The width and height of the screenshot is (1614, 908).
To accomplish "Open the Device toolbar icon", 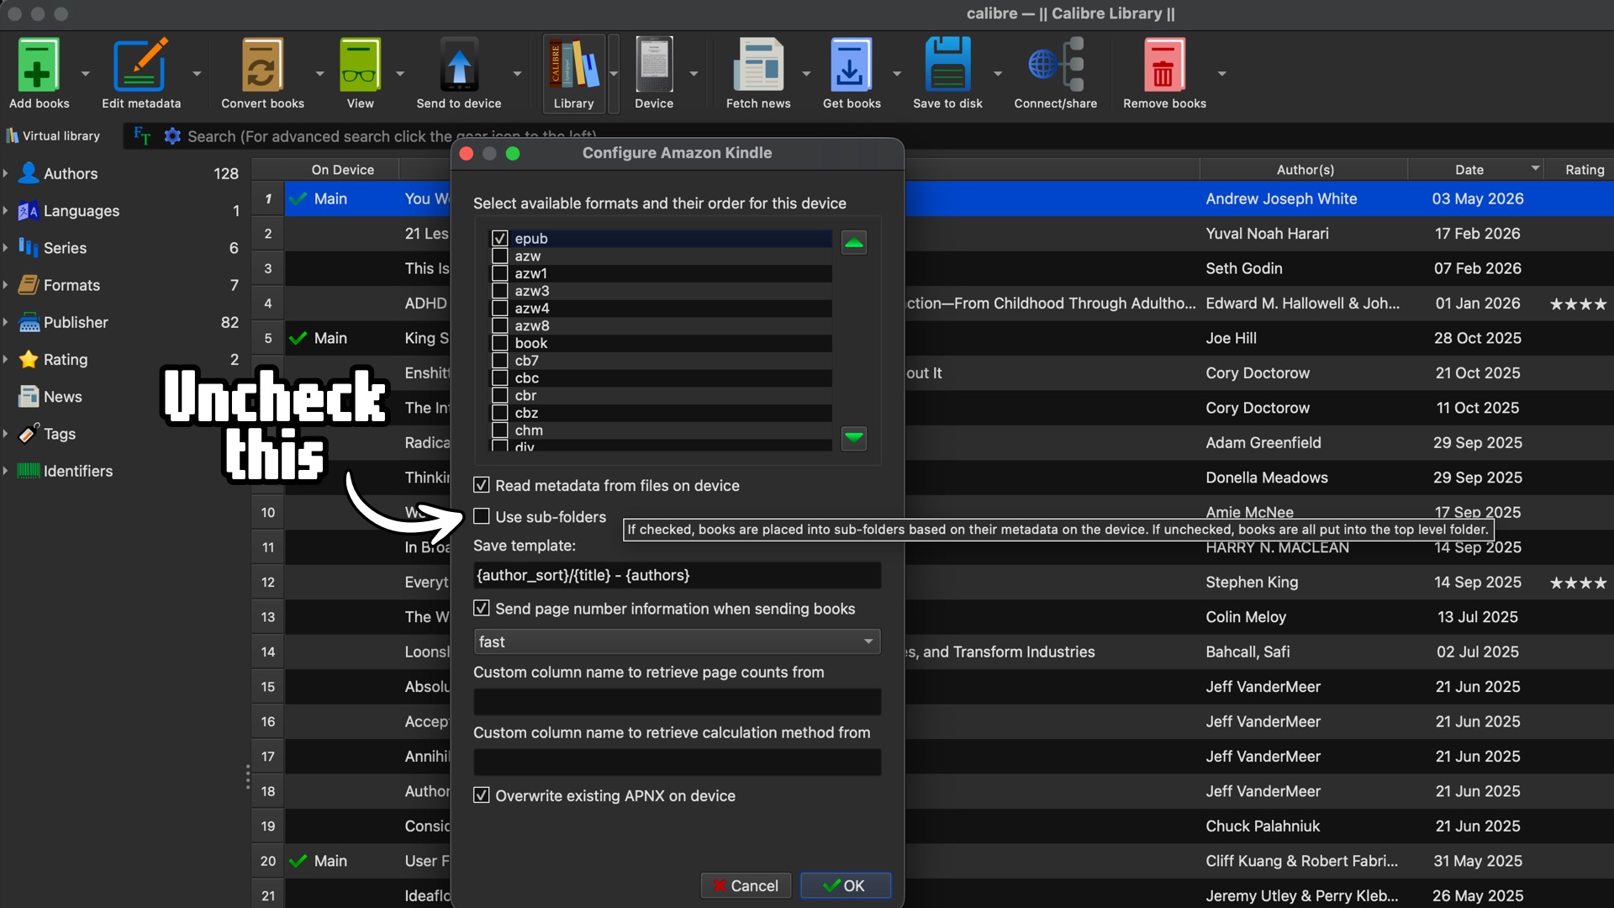I will (654, 65).
